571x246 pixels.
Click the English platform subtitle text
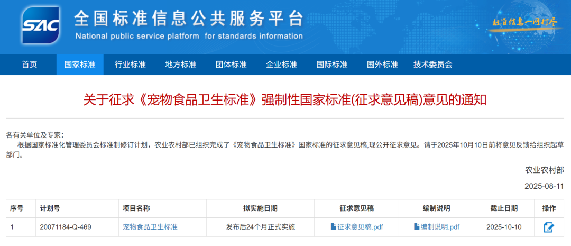[189, 36]
